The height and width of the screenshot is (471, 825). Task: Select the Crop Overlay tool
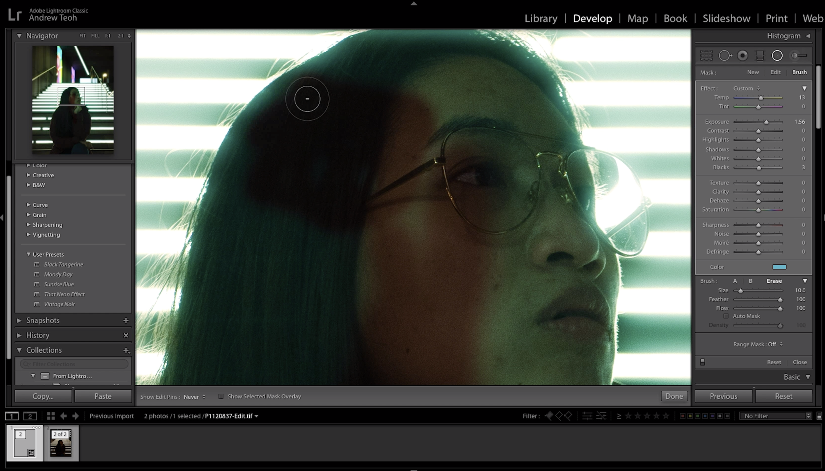(706, 55)
